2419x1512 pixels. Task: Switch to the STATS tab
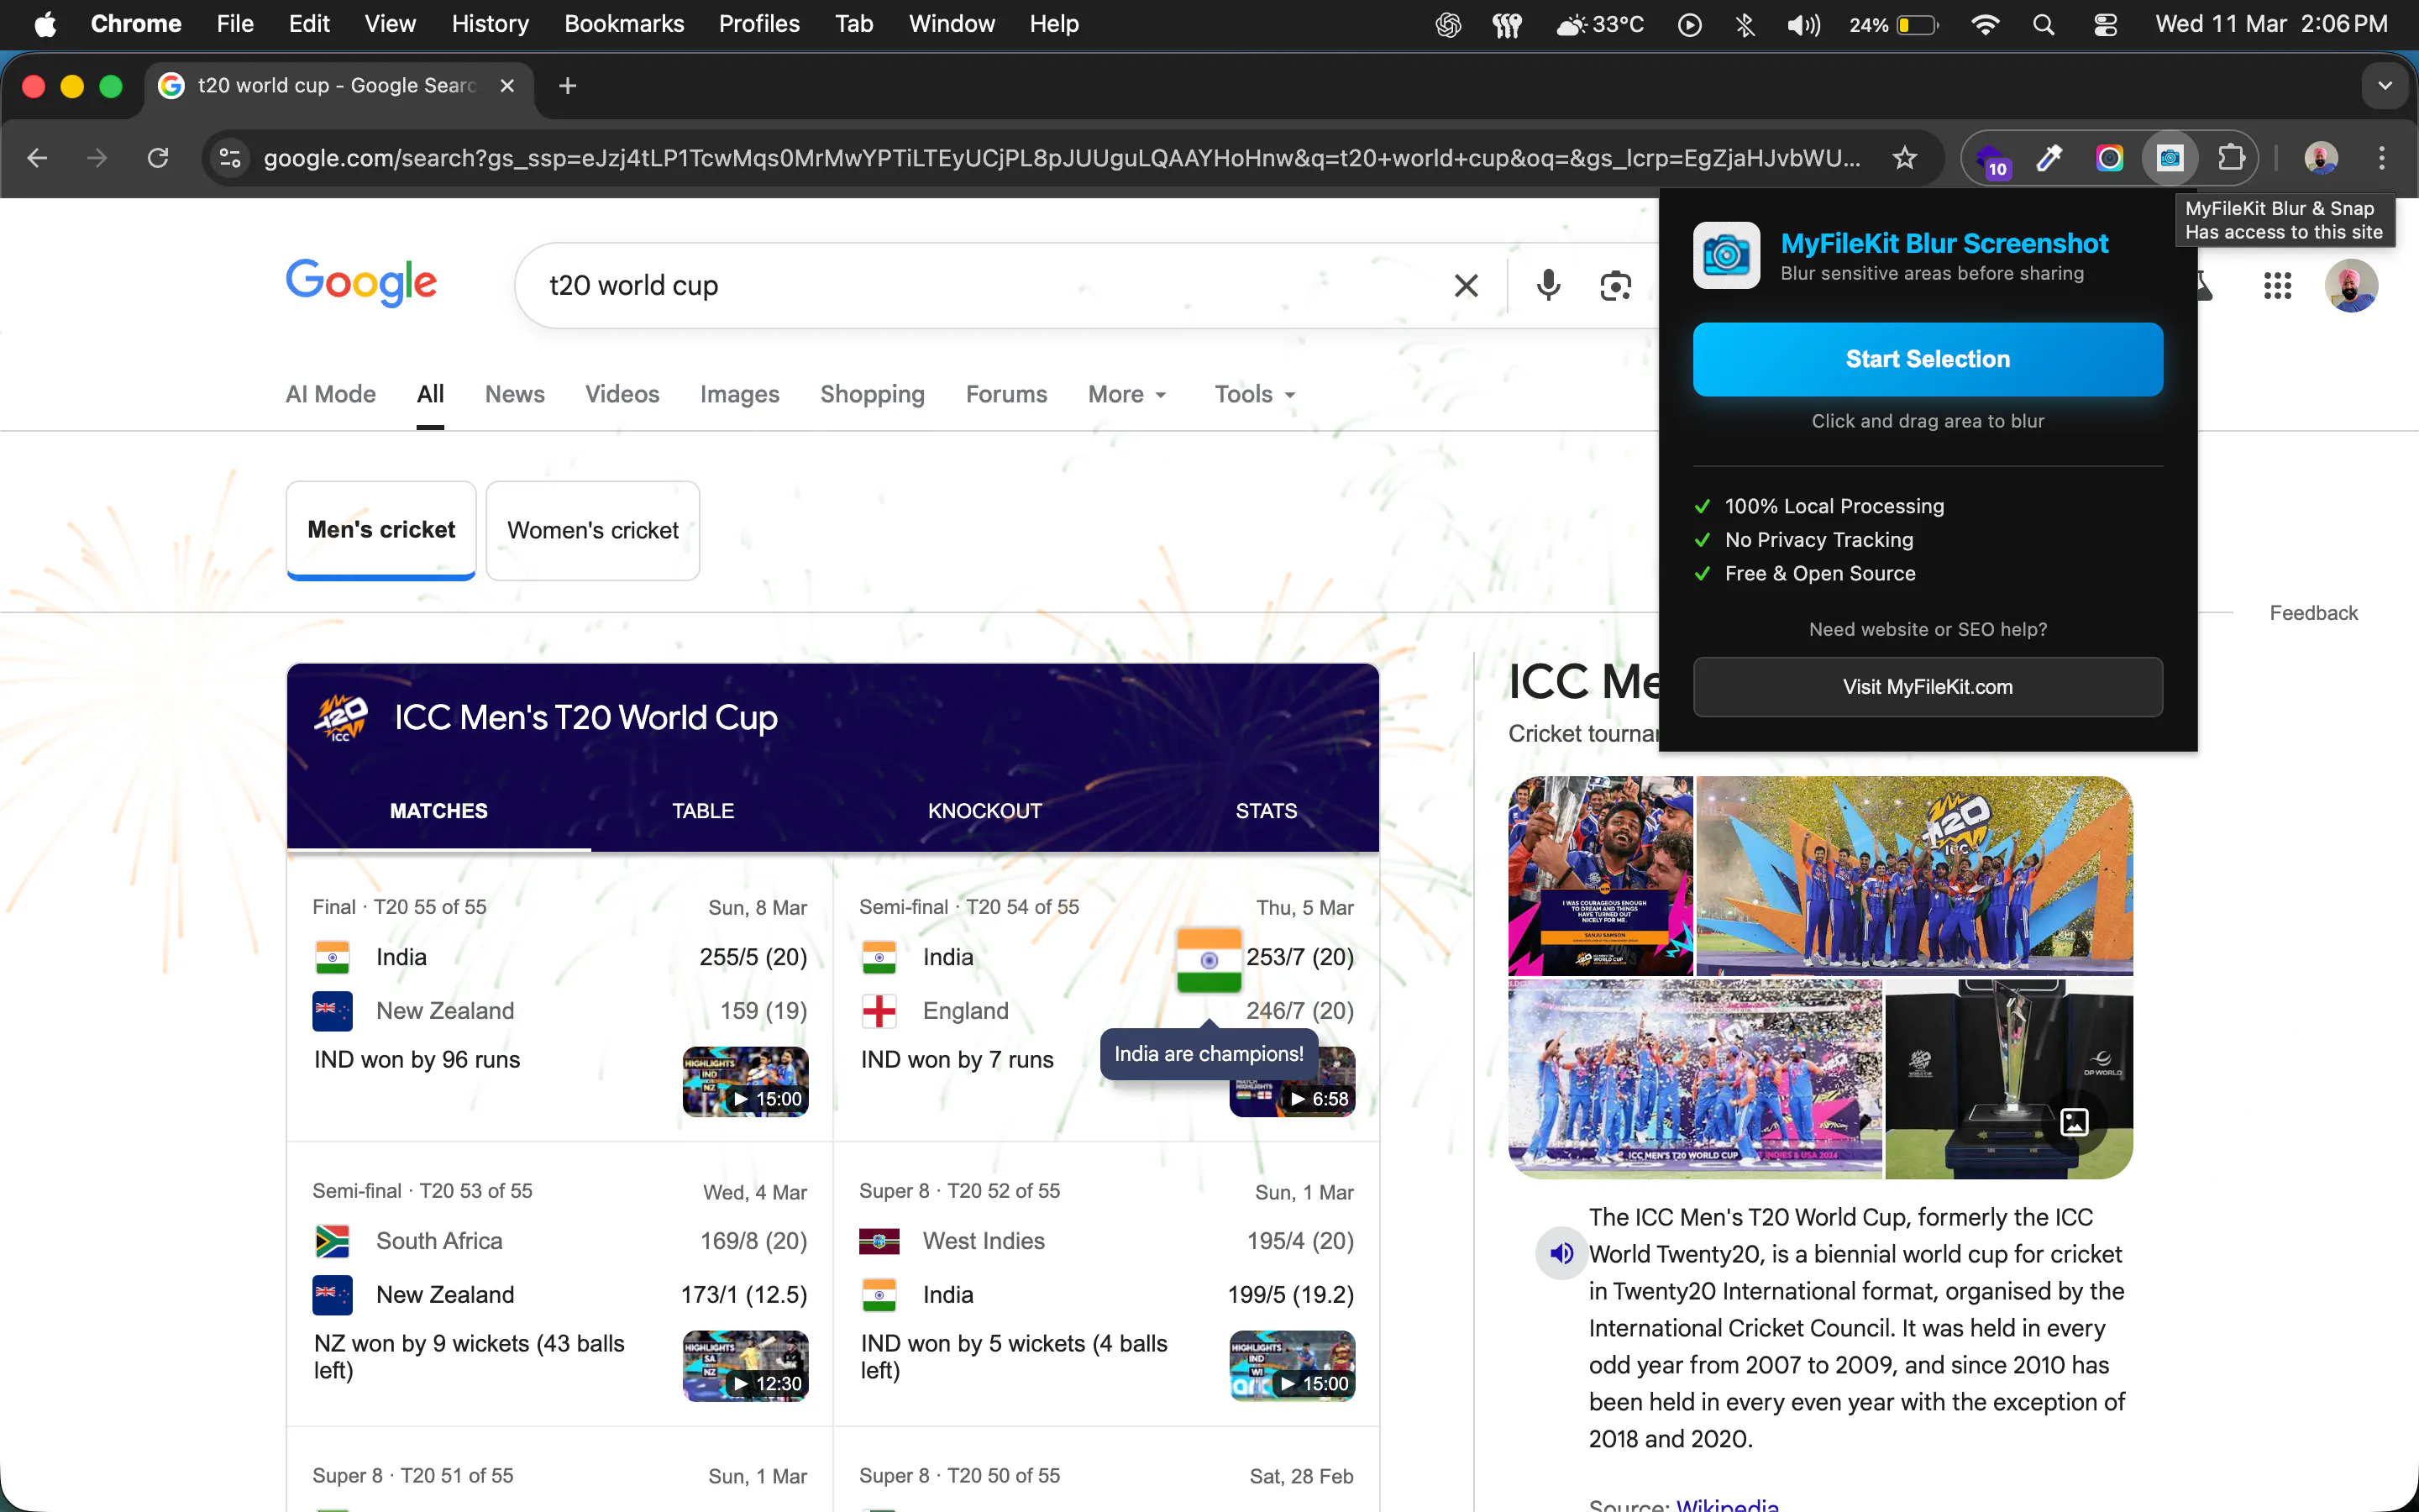pos(1266,811)
